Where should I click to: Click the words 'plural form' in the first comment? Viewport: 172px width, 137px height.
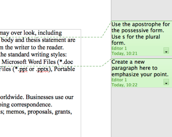pos(136,40)
